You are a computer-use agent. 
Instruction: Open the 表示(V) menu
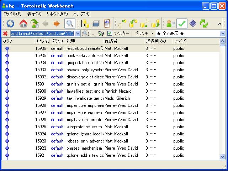point(34,14)
